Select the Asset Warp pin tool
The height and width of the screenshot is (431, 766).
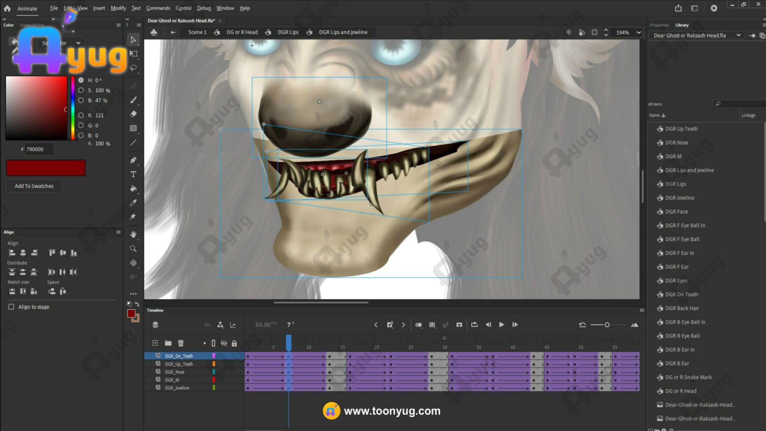click(133, 216)
